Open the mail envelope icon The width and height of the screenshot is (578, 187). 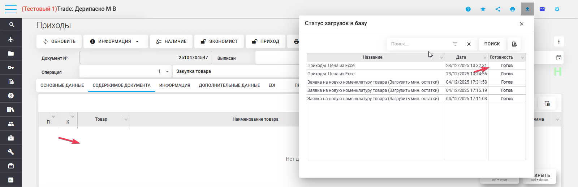pyautogui.click(x=542, y=9)
